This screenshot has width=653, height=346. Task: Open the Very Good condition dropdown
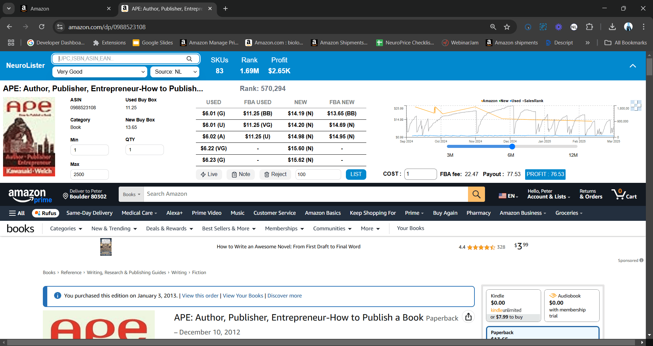coord(100,72)
